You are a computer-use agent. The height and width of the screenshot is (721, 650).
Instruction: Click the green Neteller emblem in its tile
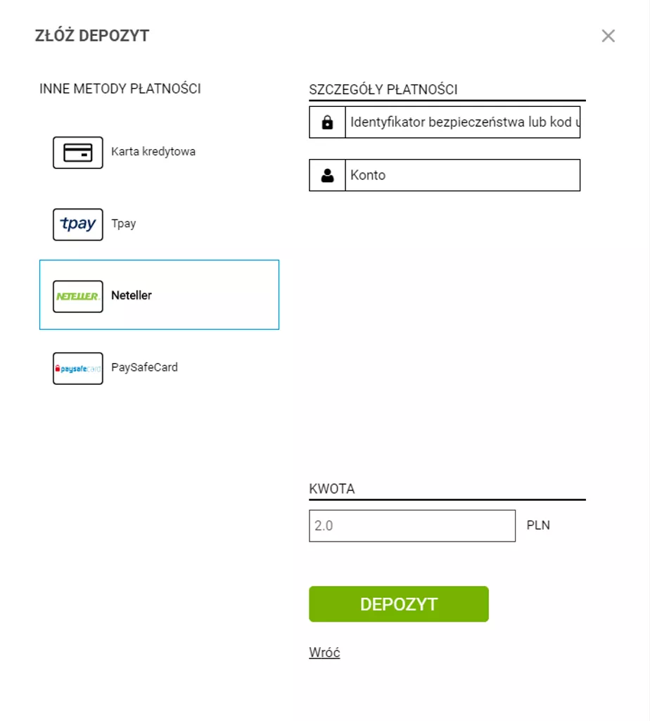(x=77, y=295)
